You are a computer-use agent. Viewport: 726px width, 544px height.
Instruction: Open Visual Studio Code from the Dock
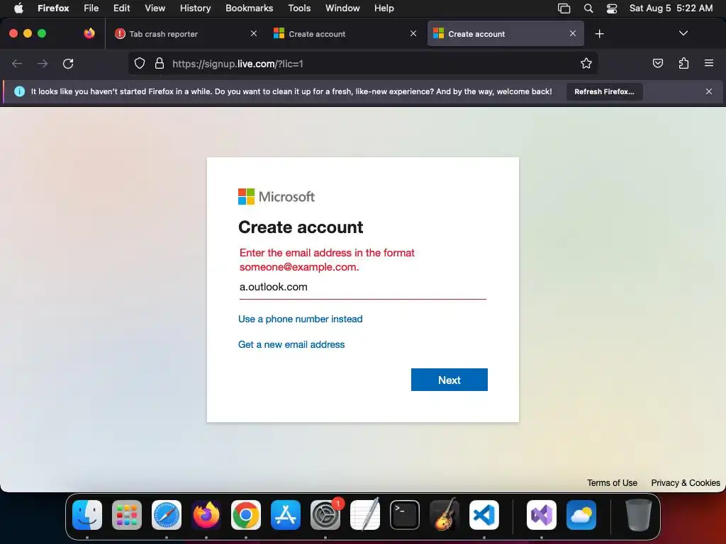(x=484, y=515)
